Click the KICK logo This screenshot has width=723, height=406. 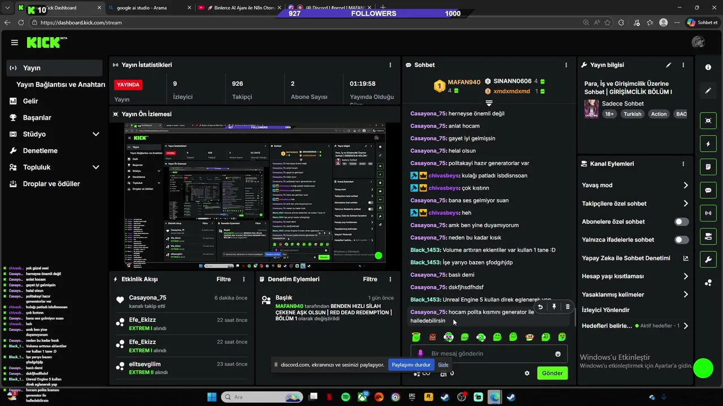coord(43,42)
